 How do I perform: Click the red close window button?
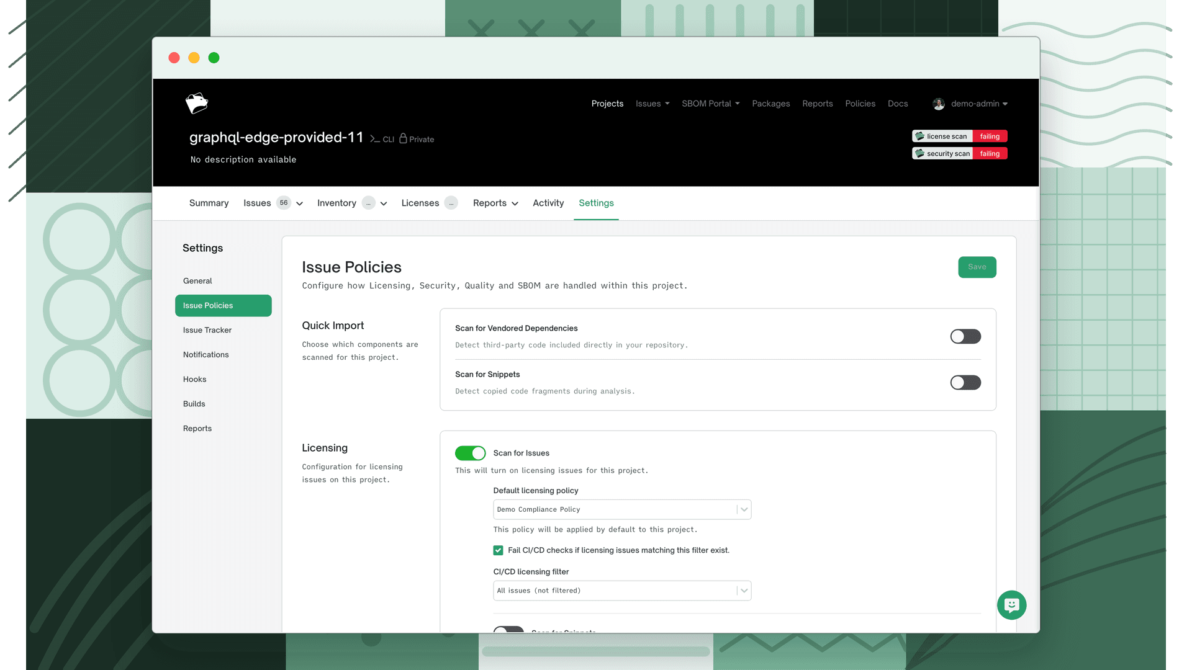coord(174,58)
